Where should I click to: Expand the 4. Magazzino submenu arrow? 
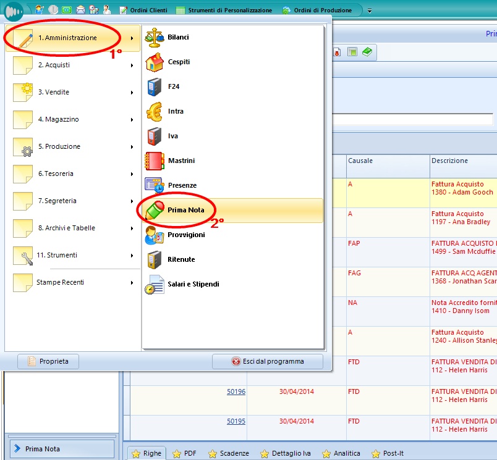coord(132,120)
